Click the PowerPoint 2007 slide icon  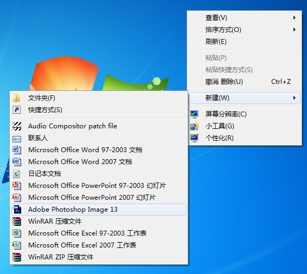[x=17, y=198]
